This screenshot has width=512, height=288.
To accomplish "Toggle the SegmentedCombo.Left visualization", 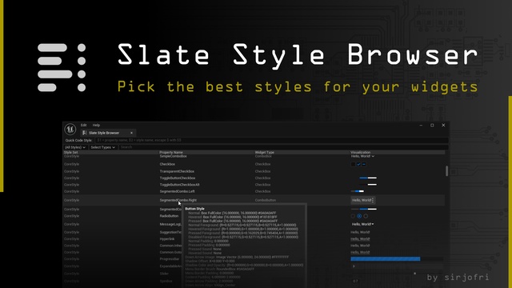I will point(358,191).
